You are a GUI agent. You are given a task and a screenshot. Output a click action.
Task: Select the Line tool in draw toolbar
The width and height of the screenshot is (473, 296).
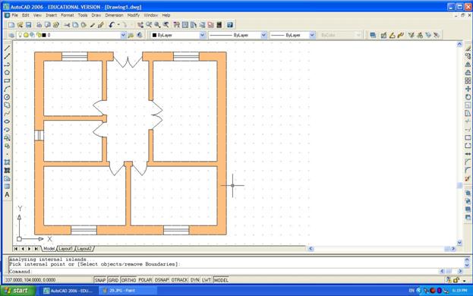pos(7,48)
